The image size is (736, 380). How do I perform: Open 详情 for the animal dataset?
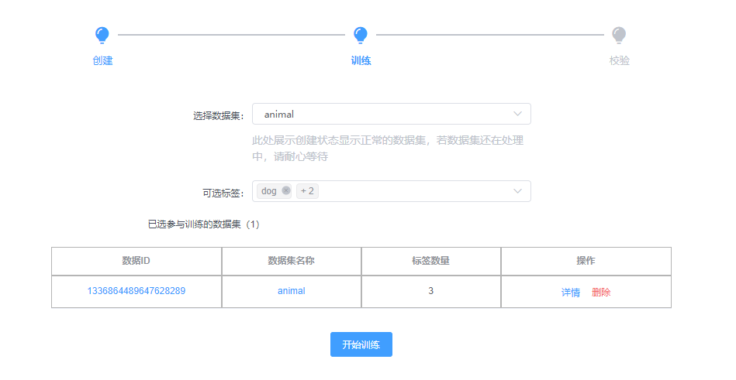pos(571,293)
